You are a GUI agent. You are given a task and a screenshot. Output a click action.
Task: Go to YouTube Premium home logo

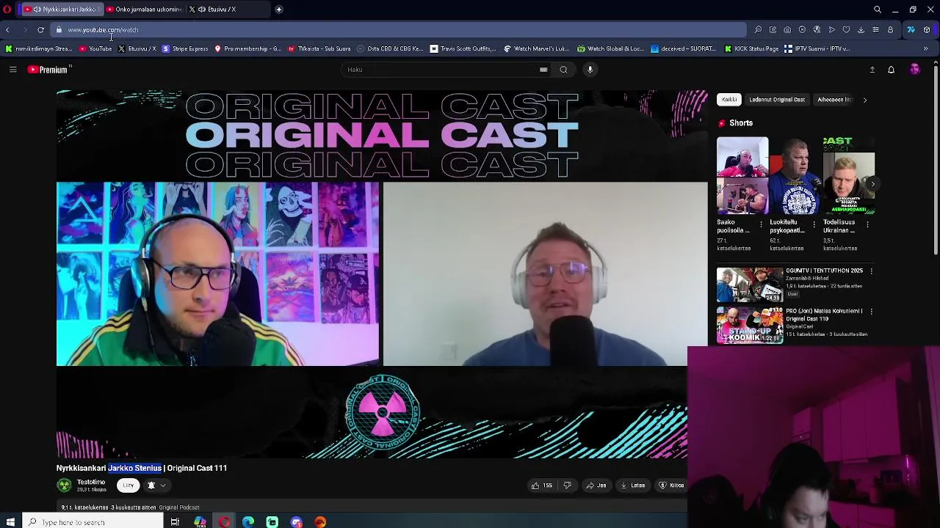click(48, 70)
